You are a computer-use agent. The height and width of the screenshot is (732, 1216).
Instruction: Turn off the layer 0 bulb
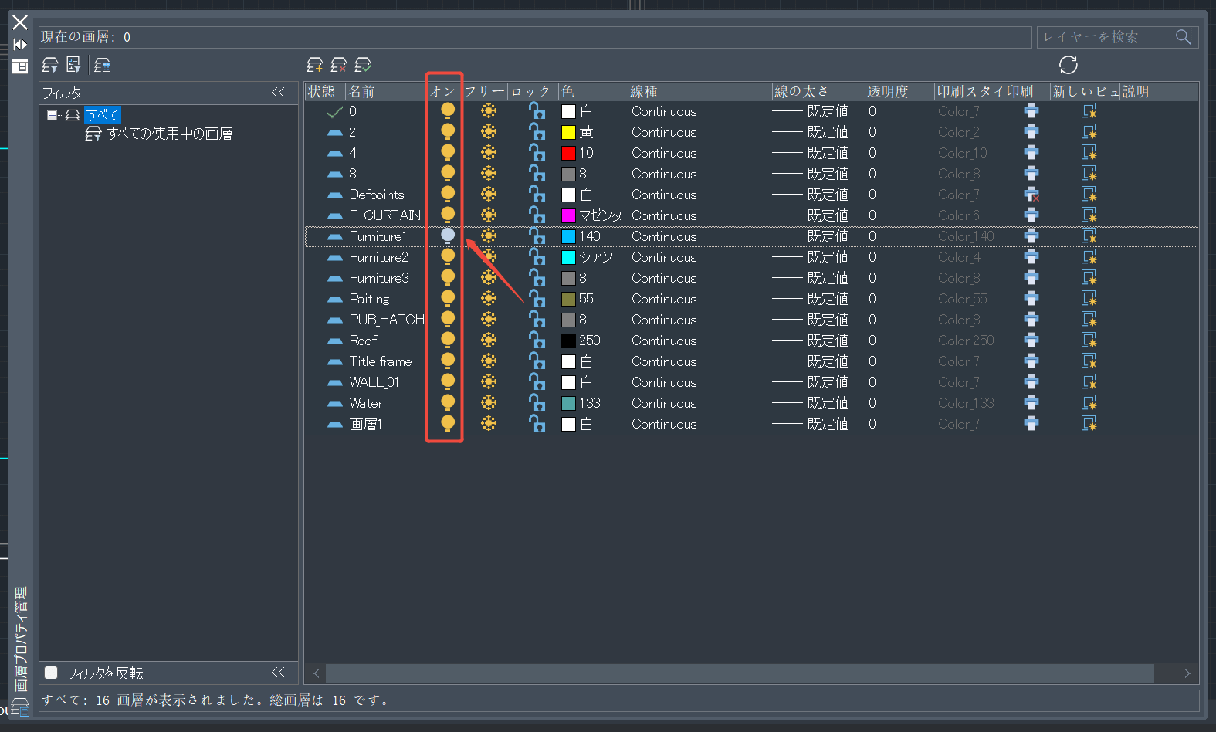[448, 110]
